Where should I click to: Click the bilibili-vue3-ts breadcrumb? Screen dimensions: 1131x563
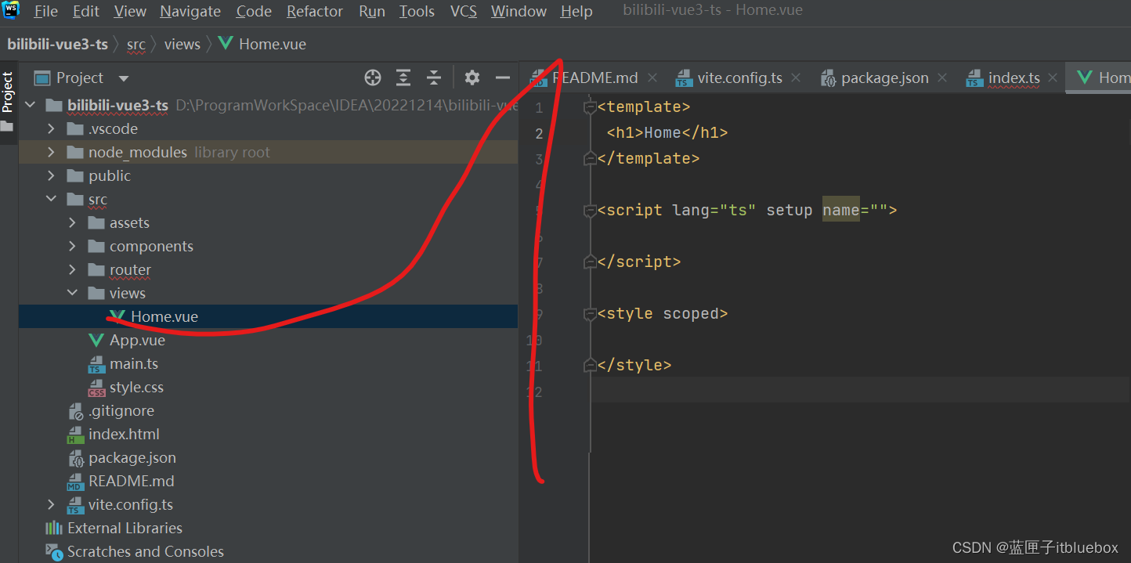[58, 44]
